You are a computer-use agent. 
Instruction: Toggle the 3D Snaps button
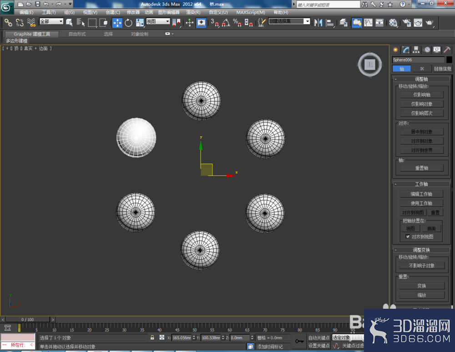pyautogui.click(x=215, y=23)
